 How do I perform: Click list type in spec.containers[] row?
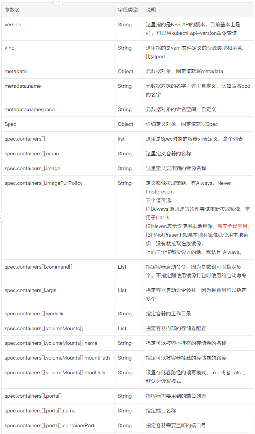pyautogui.click(x=121, y=139)
